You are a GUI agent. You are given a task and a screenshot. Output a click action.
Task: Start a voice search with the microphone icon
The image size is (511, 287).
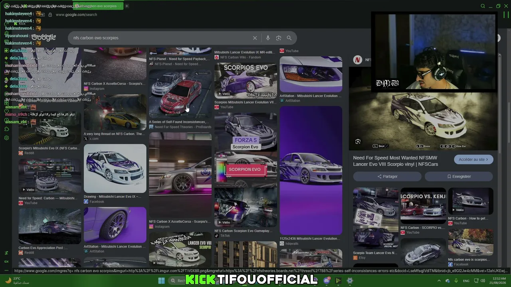pos(268,38)
